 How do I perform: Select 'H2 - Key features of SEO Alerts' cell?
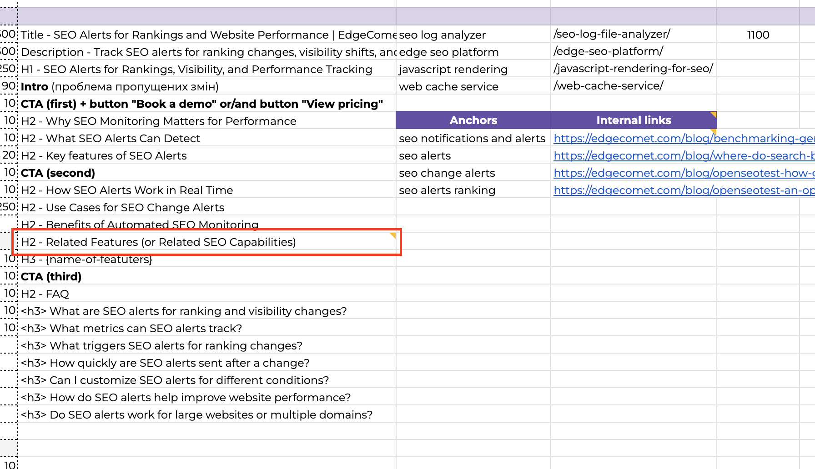pos(207,155)
